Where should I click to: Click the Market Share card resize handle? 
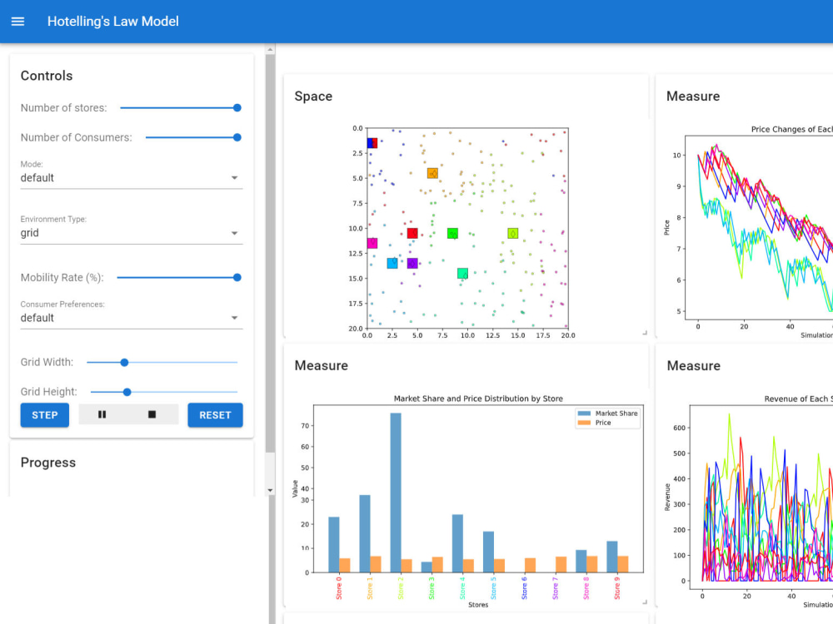(645, 602)
